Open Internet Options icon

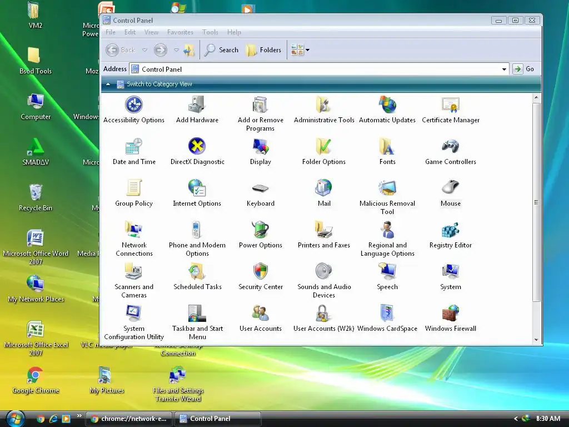pyautogui.click(x=197, y=188)
